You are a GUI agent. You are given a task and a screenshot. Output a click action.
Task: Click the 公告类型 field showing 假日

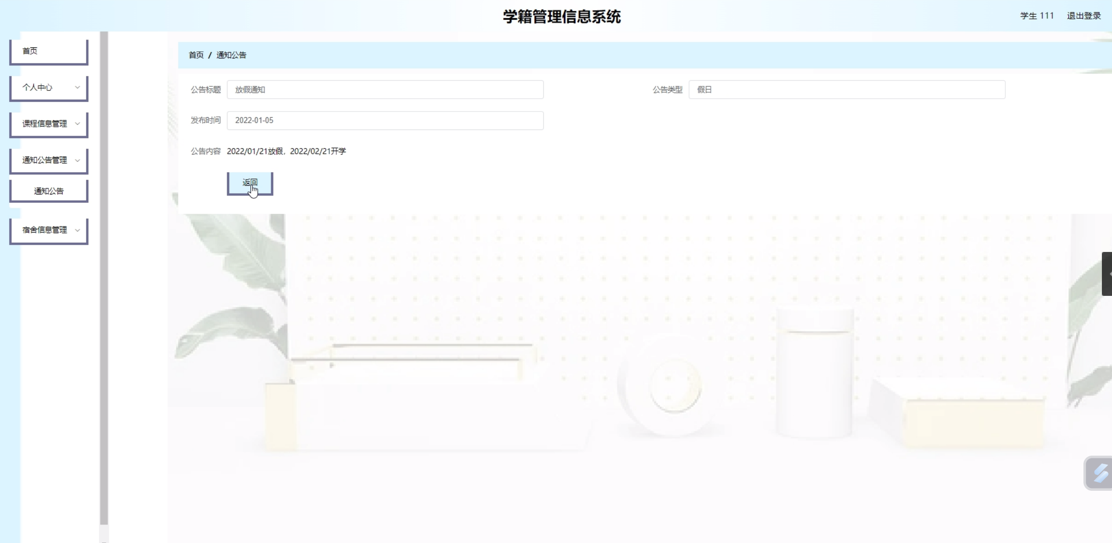[x=846, y=90]
